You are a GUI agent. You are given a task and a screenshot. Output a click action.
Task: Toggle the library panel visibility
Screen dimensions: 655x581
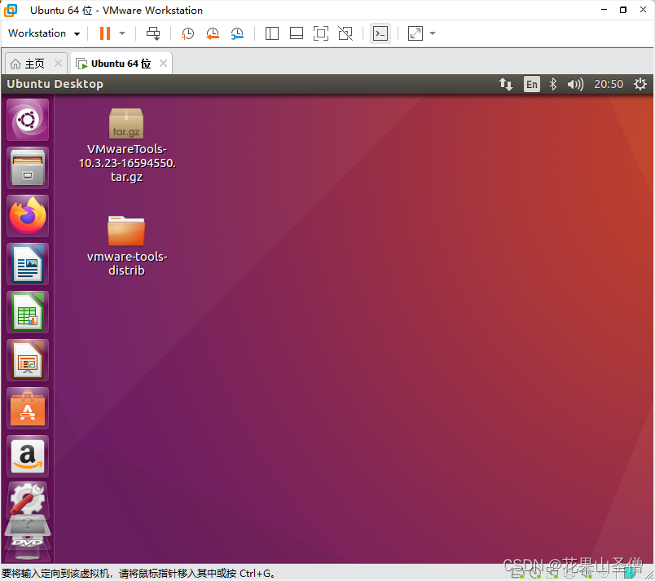(271, 33)
